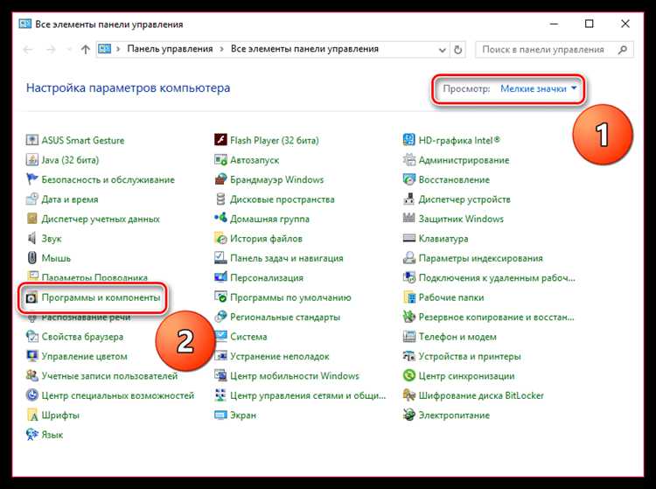Screen dimensions: 656x489
Task: Select Все элементы панели управления breadcrumb
Action: pyautogui.click(x=304, y=49)
